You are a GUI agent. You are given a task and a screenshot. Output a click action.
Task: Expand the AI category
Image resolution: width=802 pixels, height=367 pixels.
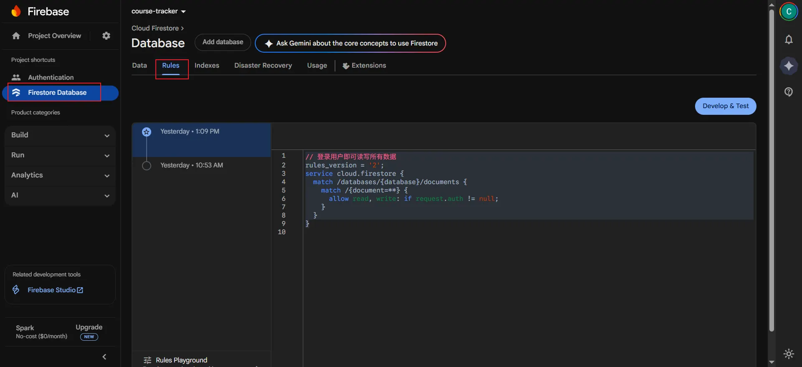pos(60,195)
